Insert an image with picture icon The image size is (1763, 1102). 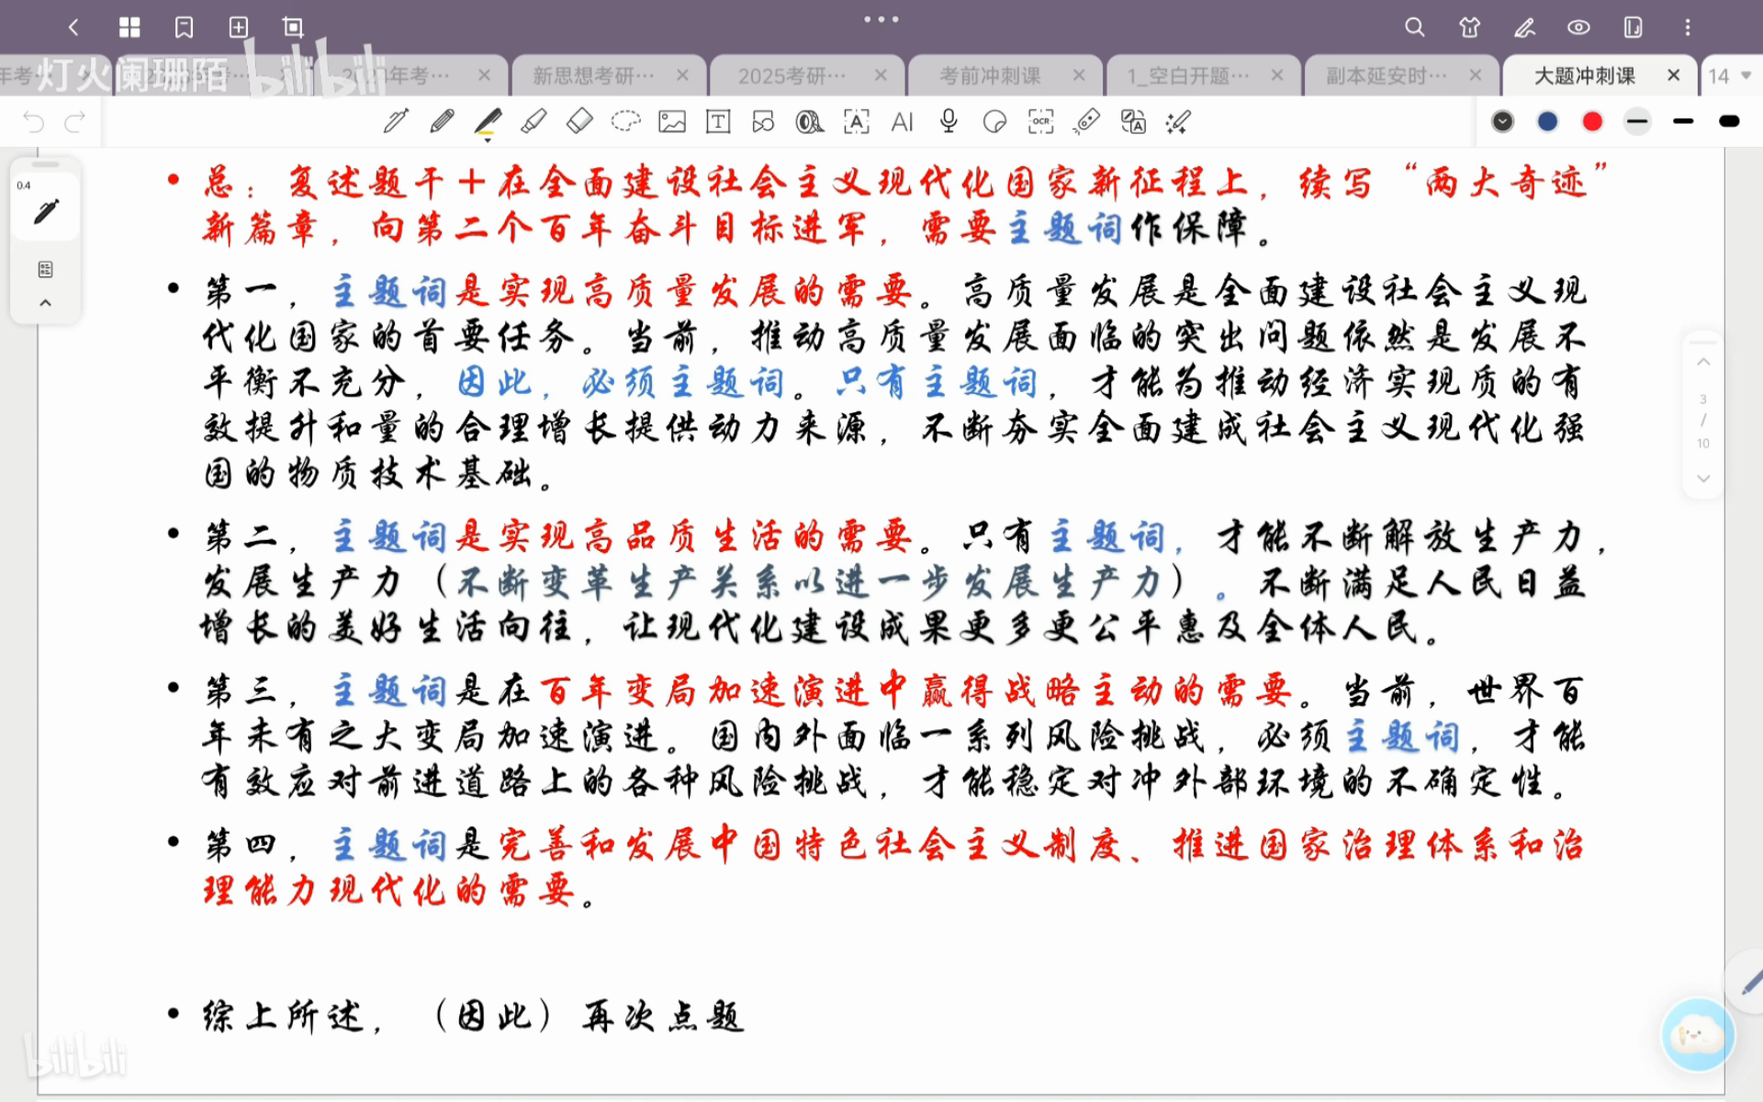[672, 121]
